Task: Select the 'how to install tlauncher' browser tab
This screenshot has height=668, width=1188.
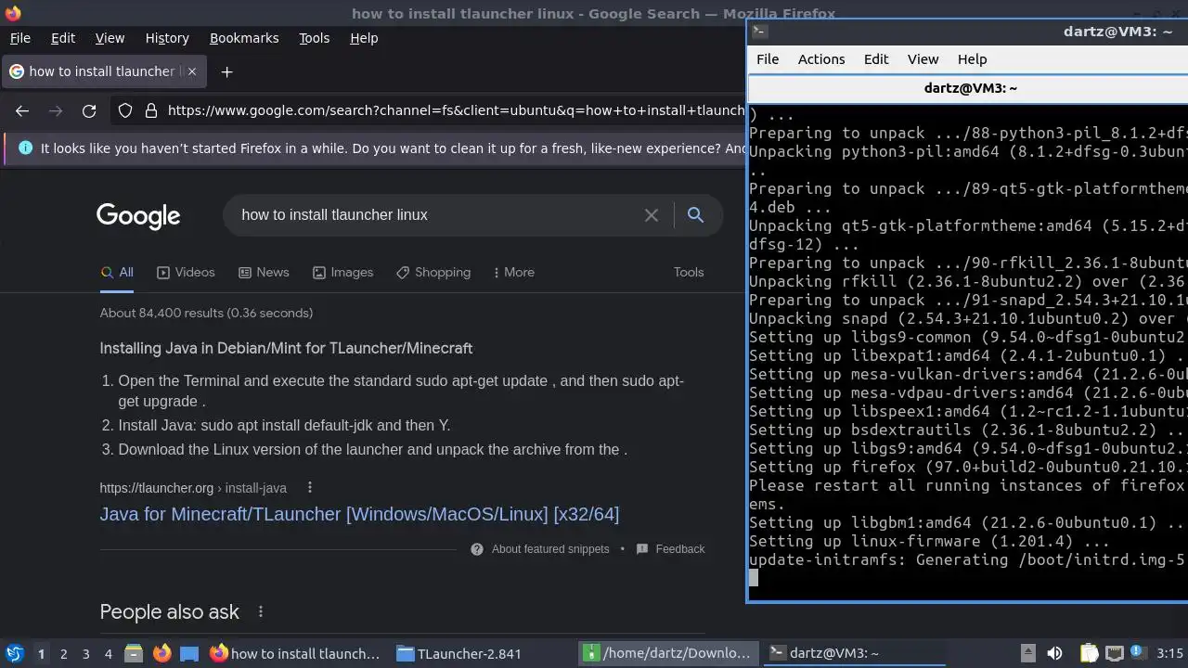Action: pos(103,71)
